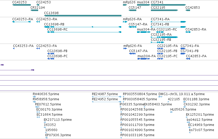Select the CG13698 gene bar
The image size is (218, 139).
pyautogui.click(x=83, y=16)
